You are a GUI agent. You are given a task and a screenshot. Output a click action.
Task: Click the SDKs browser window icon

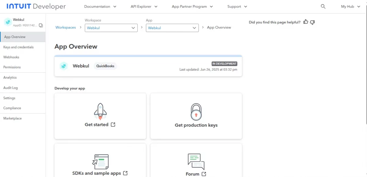coord(100,162)
